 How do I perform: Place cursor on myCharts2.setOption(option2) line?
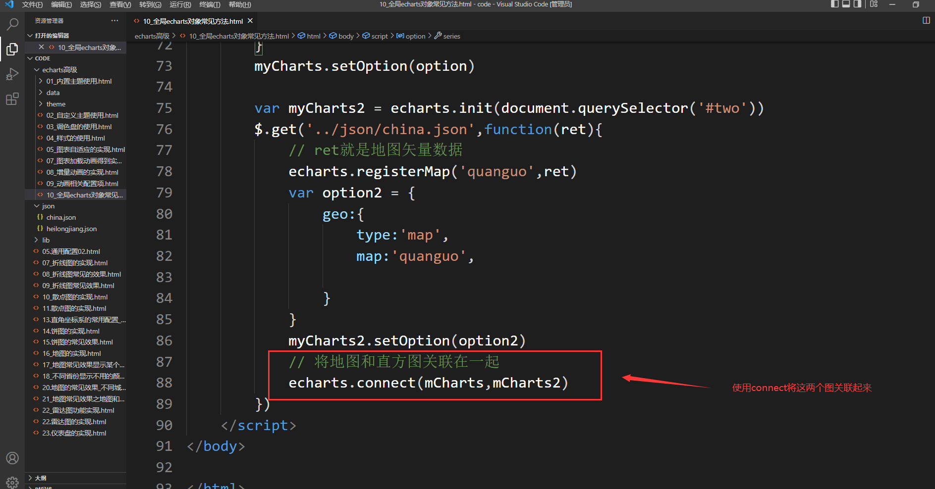[x=407, y=341]
